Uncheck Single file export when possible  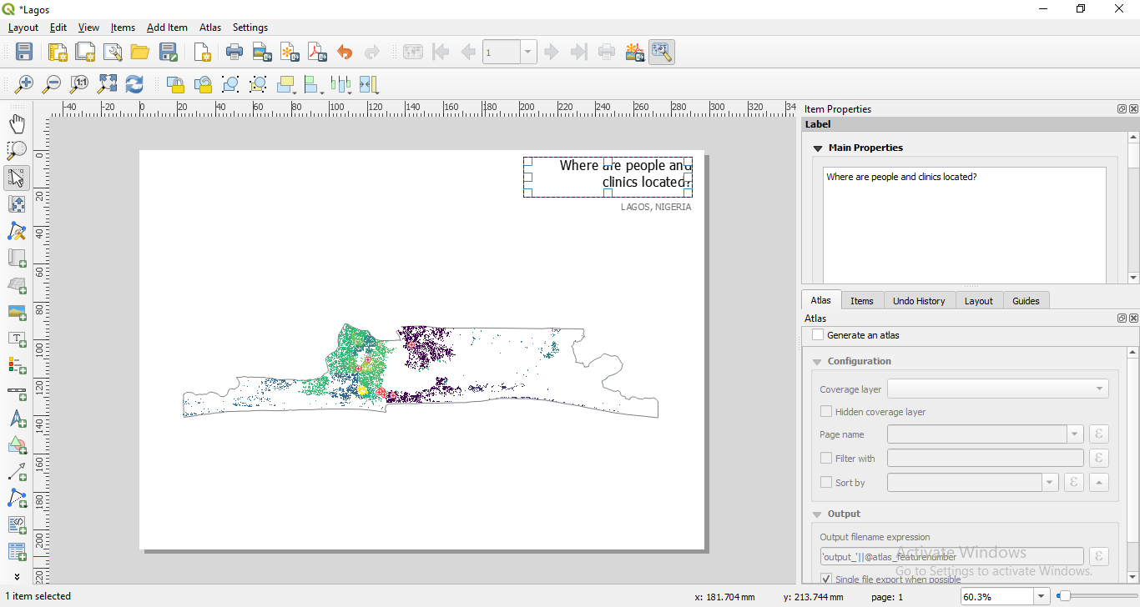pos(826,579)
